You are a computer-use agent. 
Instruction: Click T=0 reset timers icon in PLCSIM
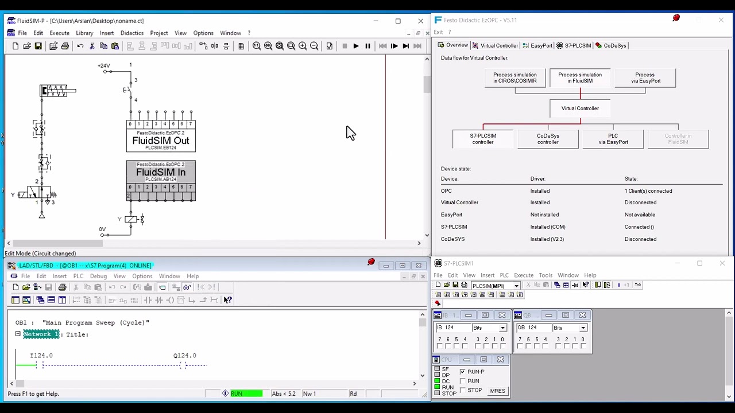click(637, 285)
